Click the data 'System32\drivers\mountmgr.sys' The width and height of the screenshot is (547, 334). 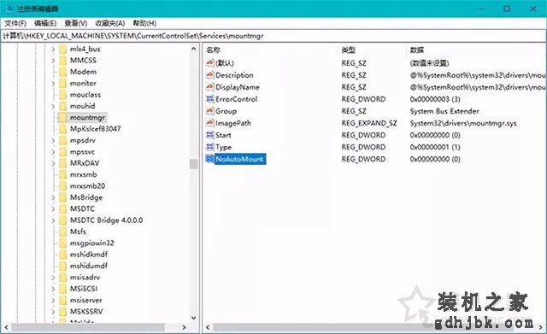463,123
